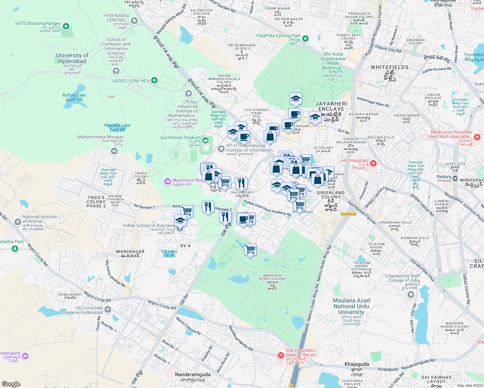Select the Mushroom Rock pink camera pin
Screen dimensions: 484x388
click(167, 182)
